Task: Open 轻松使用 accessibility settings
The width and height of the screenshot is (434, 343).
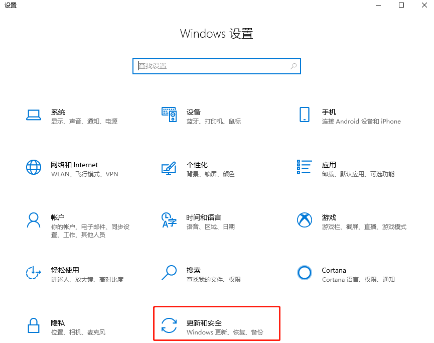Action: (65, 274)
